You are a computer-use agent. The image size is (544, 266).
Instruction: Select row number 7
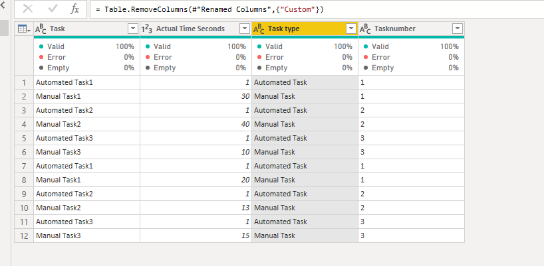pyautogui.click(x=24, y=166)
